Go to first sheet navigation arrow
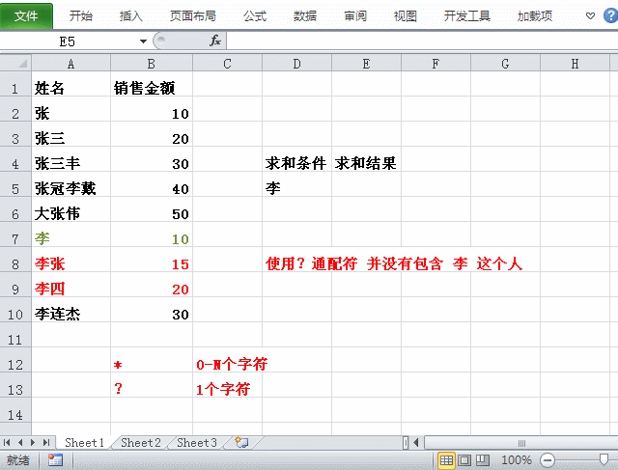Viewport: 618px width, 470px height. (x=7, y=442)
